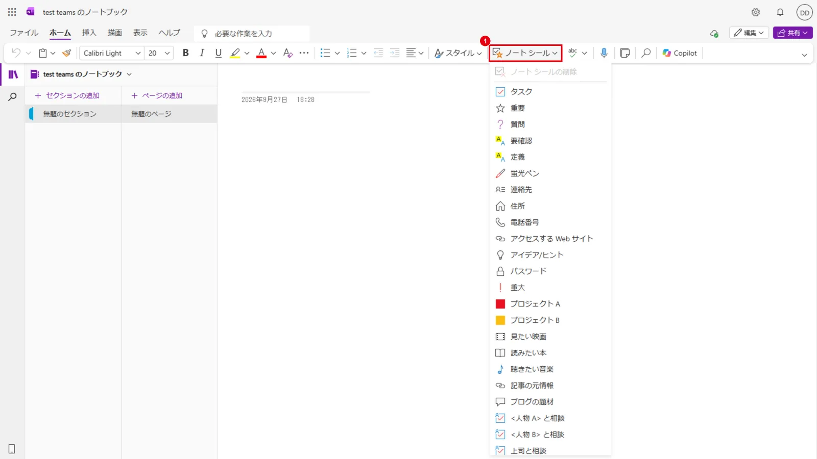Screen dimensions: 817x459
Task: Click the undo arrow icon
Action: [x=16, y=53]
